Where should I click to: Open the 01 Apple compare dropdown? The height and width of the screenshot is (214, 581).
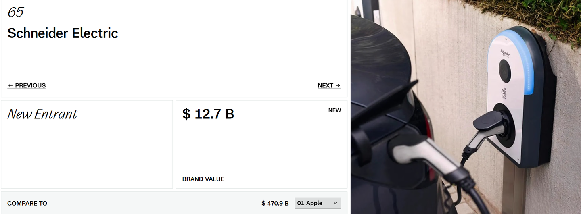318,203
